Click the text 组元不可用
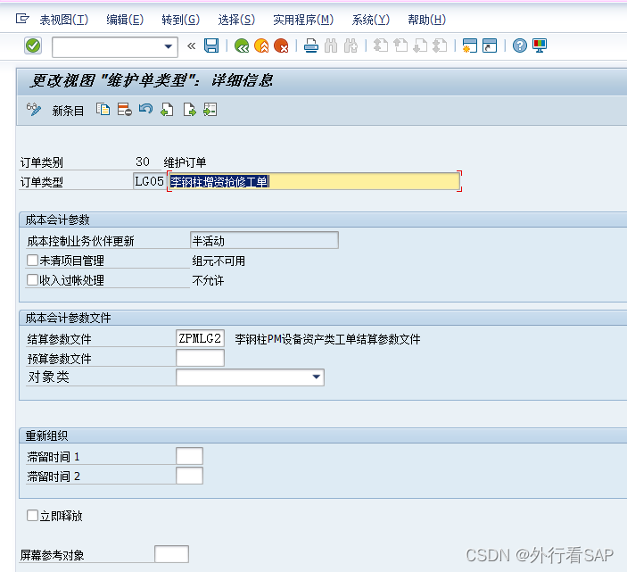Viewport: 627px width, 572px height. click(219, 261)
